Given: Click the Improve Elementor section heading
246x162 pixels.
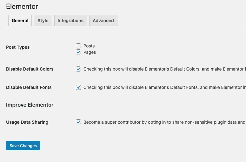Looking at the screenshot, I should (30, 105).
